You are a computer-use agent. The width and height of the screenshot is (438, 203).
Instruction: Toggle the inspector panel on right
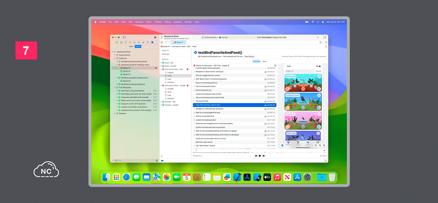click(324, 37)
